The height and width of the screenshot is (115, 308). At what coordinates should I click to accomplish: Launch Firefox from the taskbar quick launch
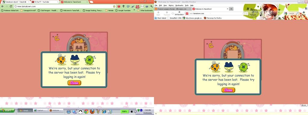pyautogui.click(x=92, y=111)
